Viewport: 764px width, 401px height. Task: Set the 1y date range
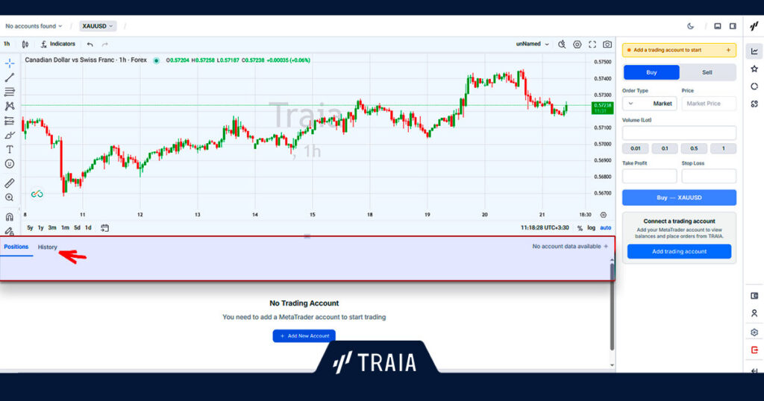(x=41, y=228)
